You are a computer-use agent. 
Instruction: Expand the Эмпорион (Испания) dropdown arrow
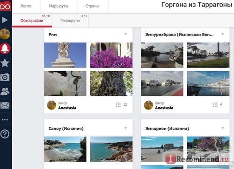pos(223,128)
